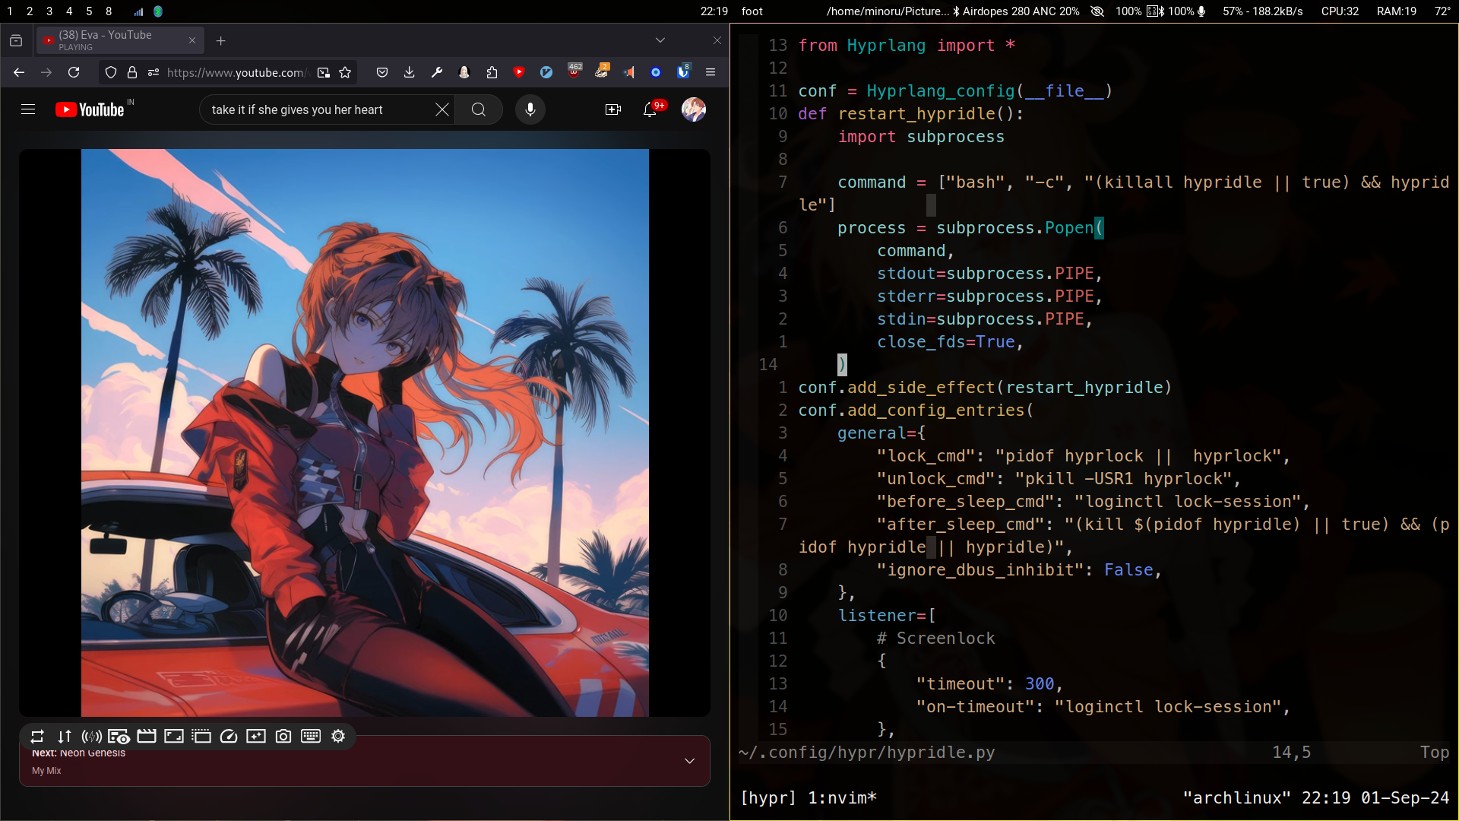Click the site security padlock icon
1459x821 pixels.
132,72
